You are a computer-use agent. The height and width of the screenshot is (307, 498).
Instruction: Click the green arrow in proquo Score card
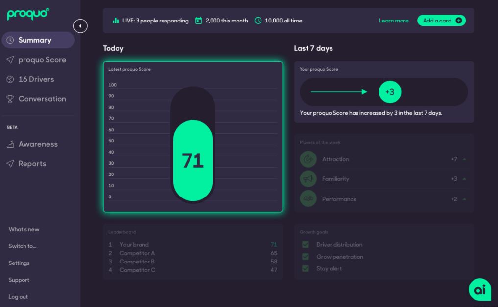point(339,92)
